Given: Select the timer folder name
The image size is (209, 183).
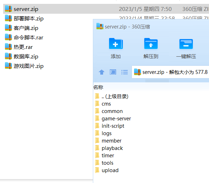Looking at the screenshot, I should [108, 156].
